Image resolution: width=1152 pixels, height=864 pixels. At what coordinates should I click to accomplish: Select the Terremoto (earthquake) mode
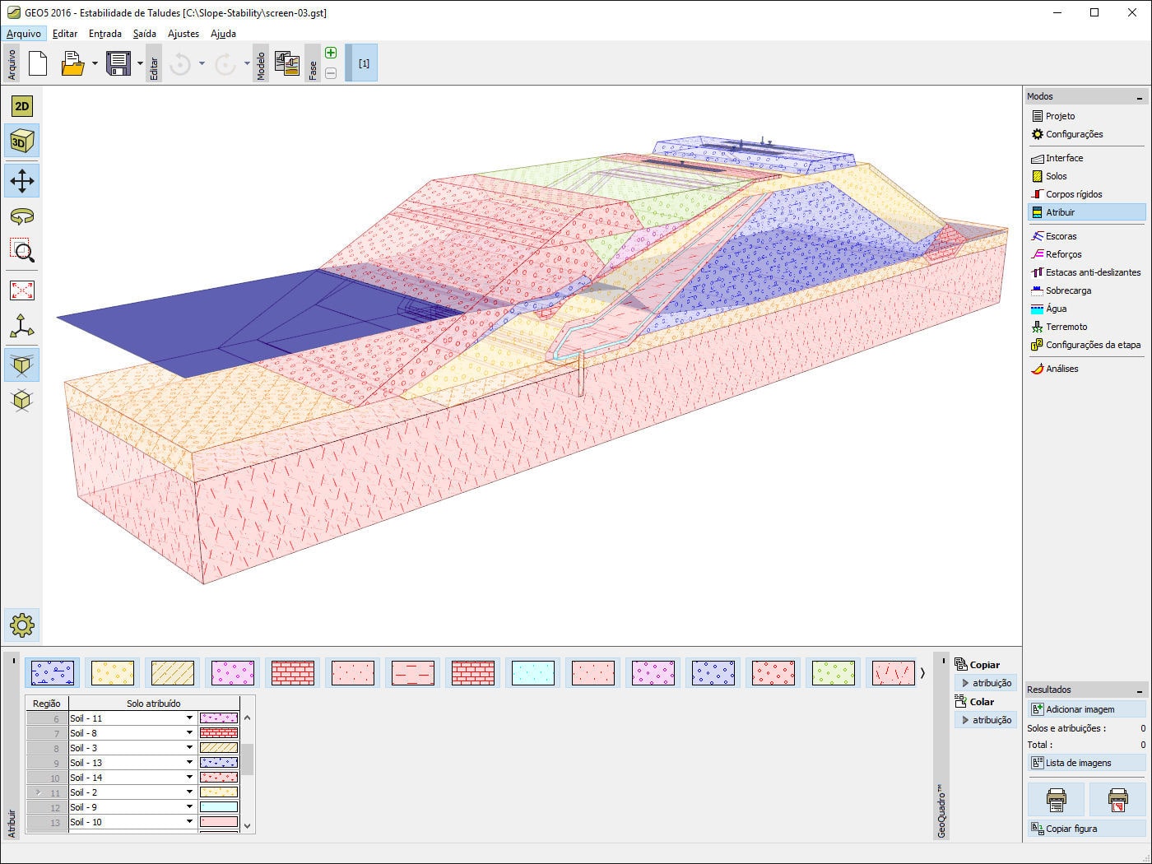(1065, 327)
